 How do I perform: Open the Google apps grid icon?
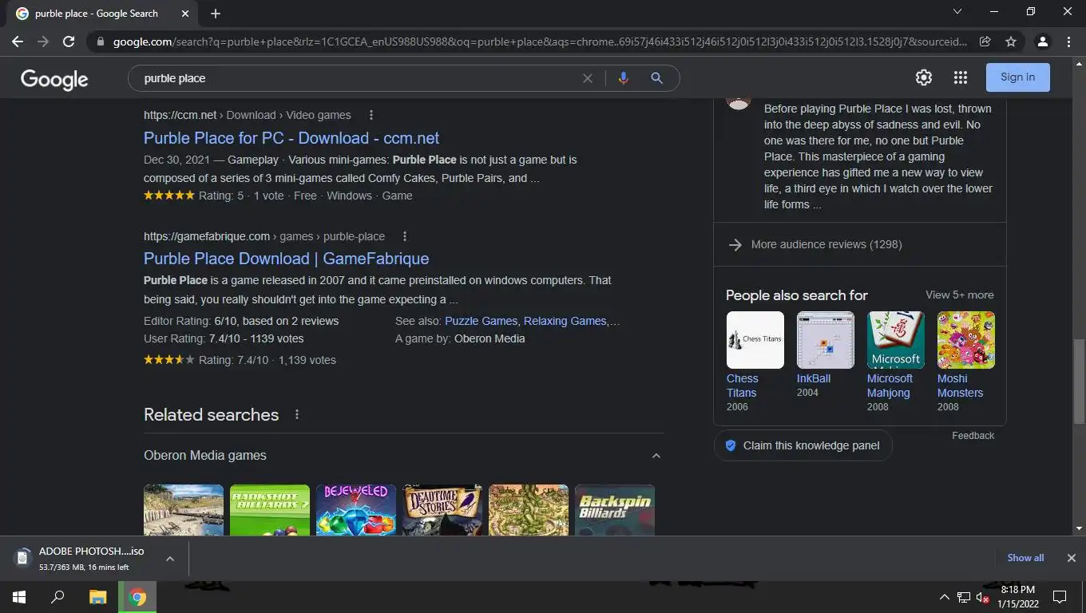point(961,77)
